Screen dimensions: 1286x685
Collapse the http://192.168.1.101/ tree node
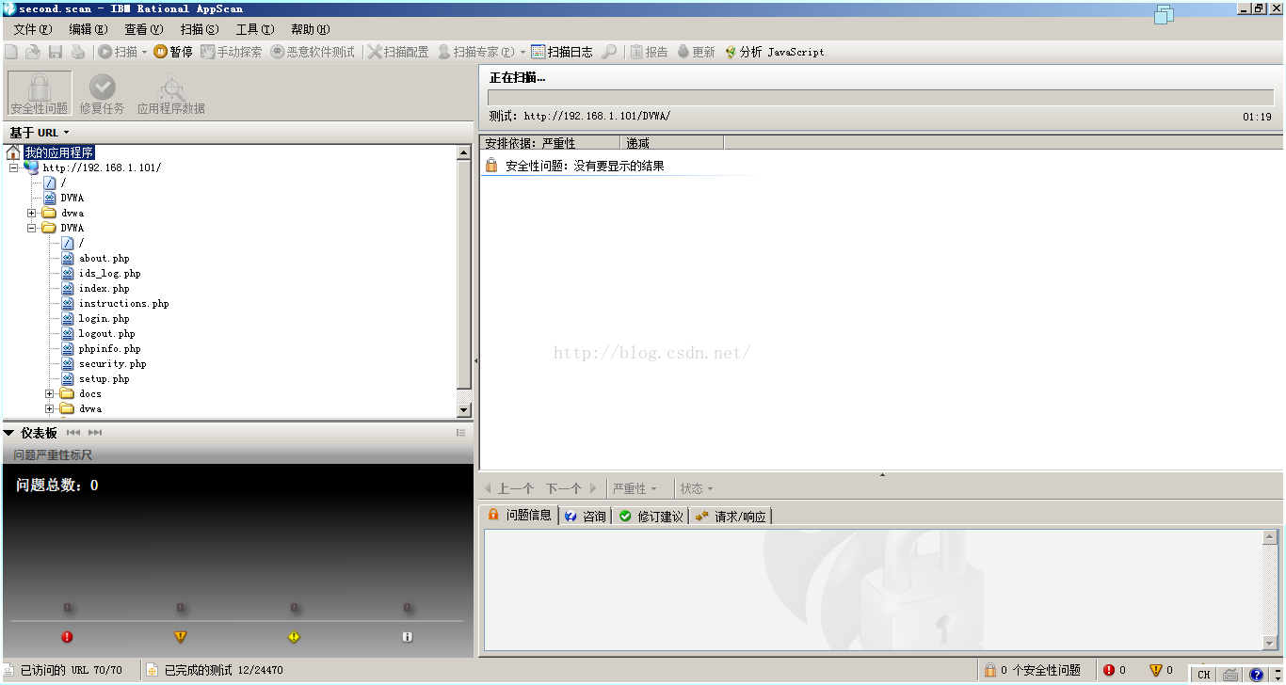pos(13,167)
